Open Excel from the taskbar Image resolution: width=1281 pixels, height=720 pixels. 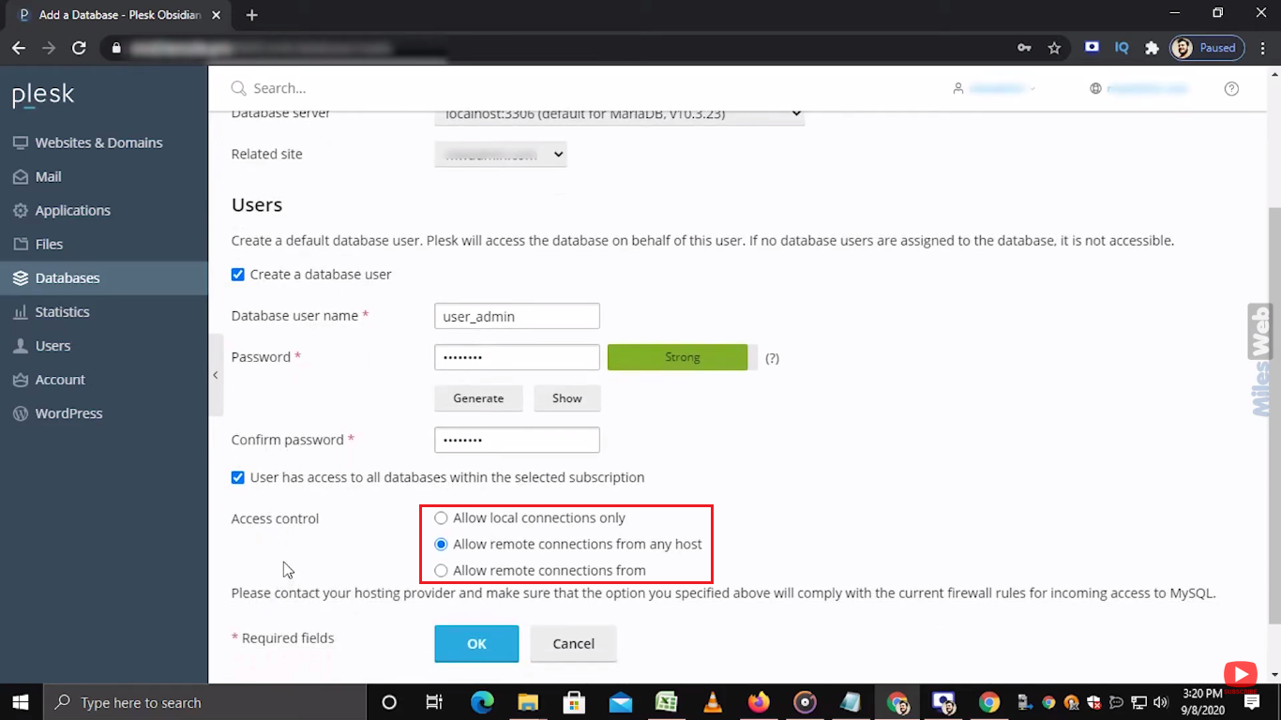pyautogui.click(x=667, y=702)
